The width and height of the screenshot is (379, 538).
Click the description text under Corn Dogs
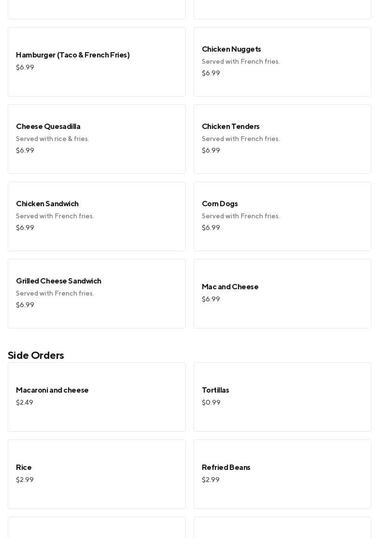[x=241, y=216]
